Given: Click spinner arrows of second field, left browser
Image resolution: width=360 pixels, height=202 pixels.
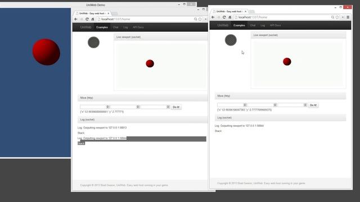Looking at the screenshot, I should click(x=138, y=107).
